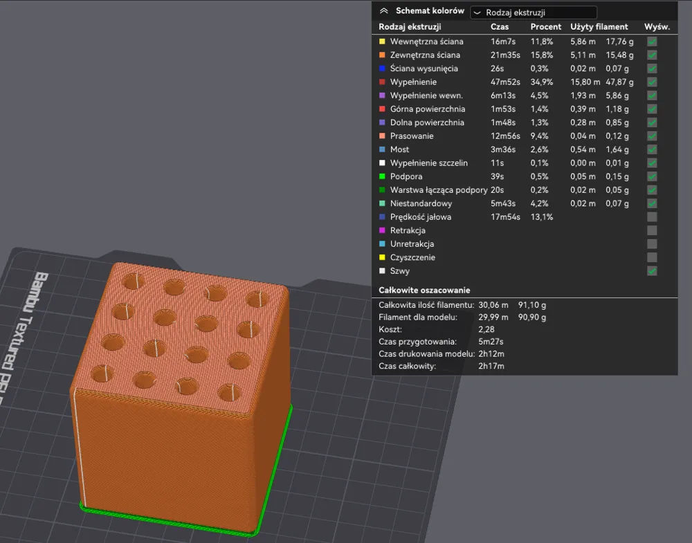Viewport: 692px width, 543px height.
Task: Toggle Niestandardowy visibility checkbox
Action: [652, 203]
